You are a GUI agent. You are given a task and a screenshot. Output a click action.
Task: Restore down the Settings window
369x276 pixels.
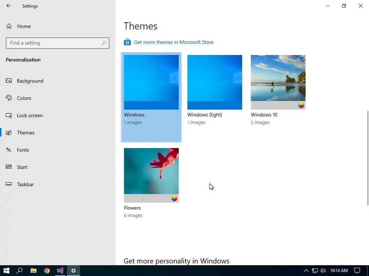(x=344, y=6)
